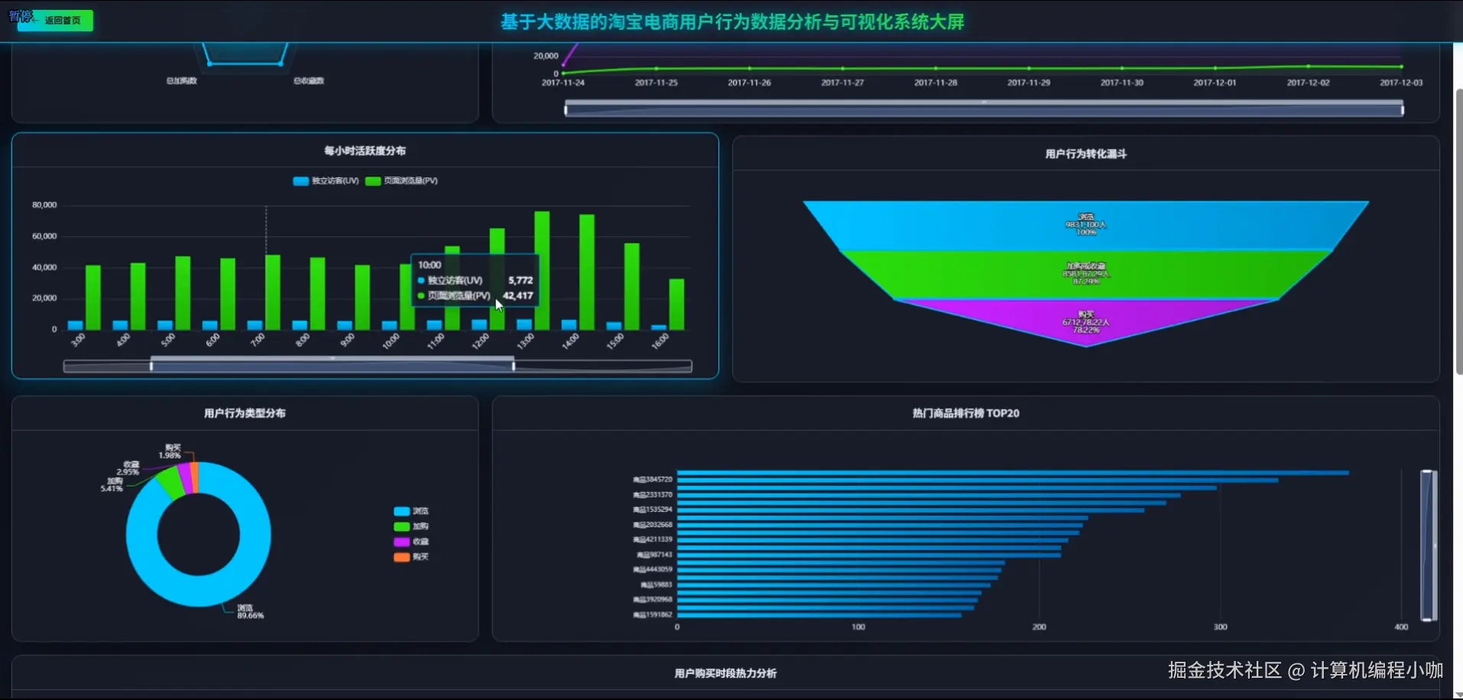
Task: Toggle 收藏 in the pie chart legend
Action: tap(411, 542)
